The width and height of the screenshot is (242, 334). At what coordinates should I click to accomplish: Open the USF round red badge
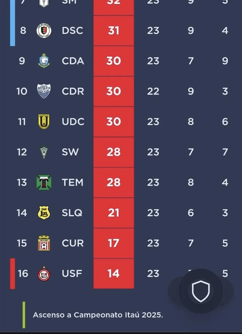point(44,274)
